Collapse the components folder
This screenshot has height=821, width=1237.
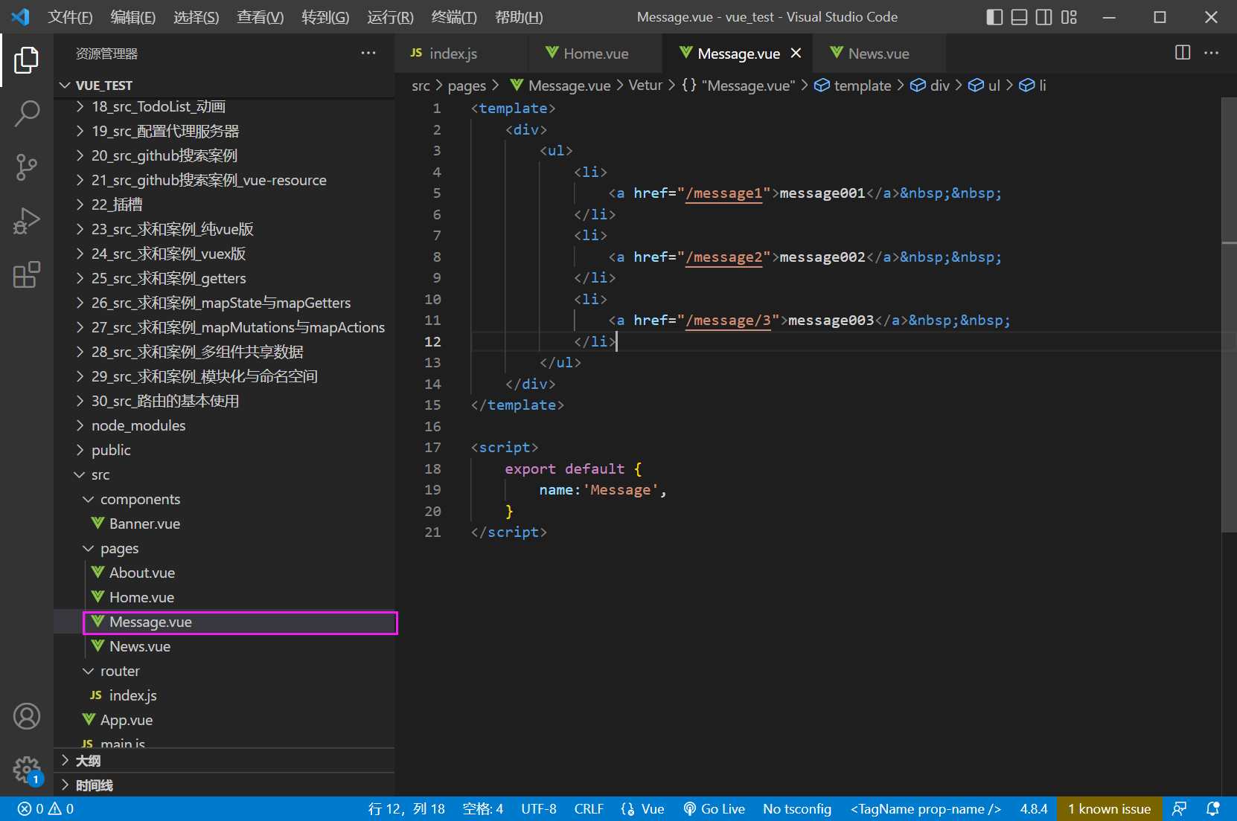pyautogui.click(x=224, y=499)
